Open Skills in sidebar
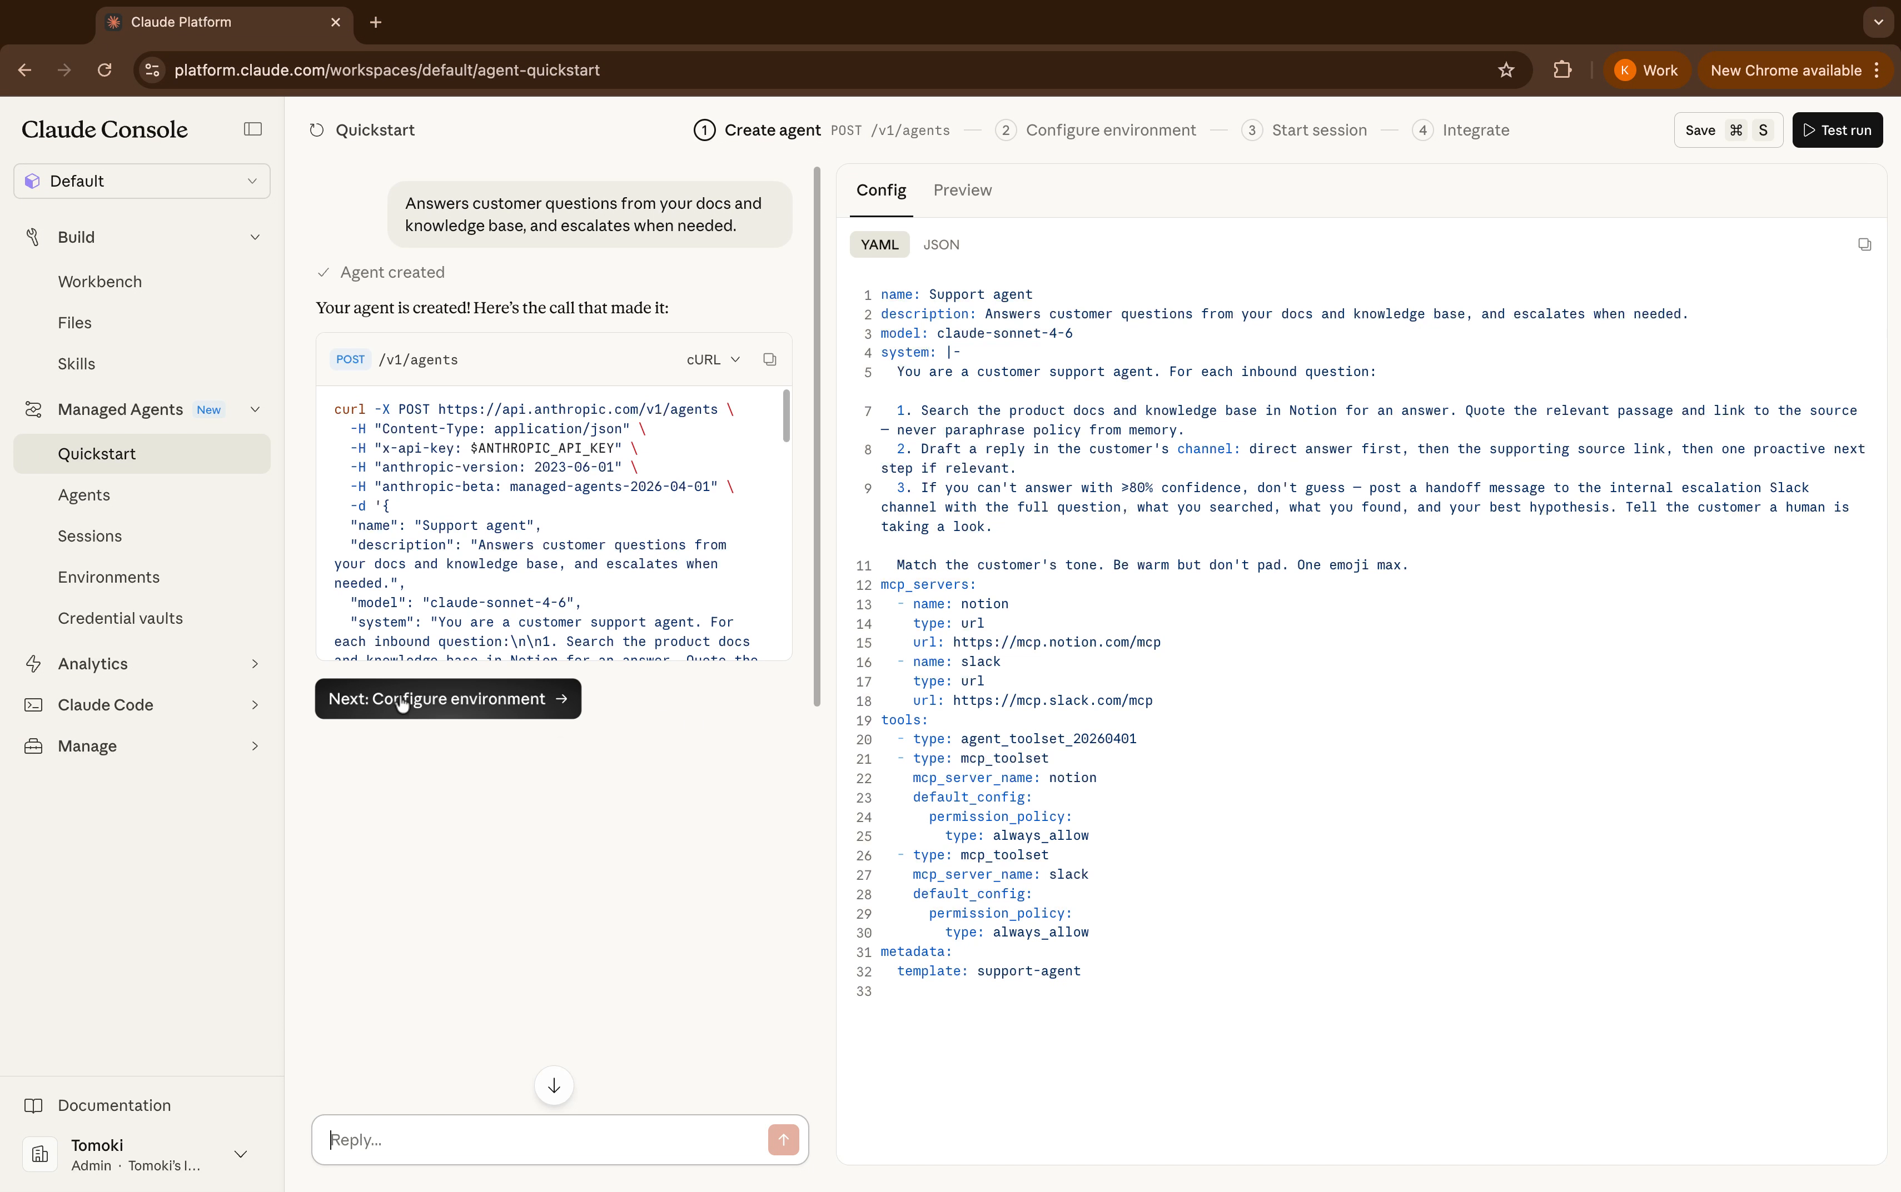The image size is (1901, 1192). pyautogui.click(x=76, y=363)
